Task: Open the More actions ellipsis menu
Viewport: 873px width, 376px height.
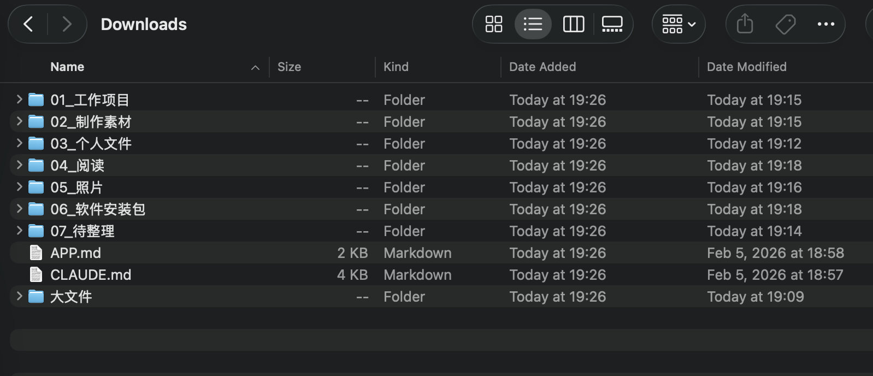Action: (x=825, y=24)
